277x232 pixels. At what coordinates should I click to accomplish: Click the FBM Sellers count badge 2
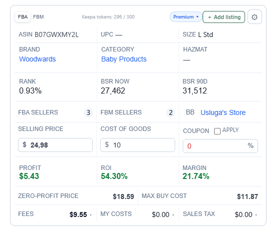coord(171,112)
